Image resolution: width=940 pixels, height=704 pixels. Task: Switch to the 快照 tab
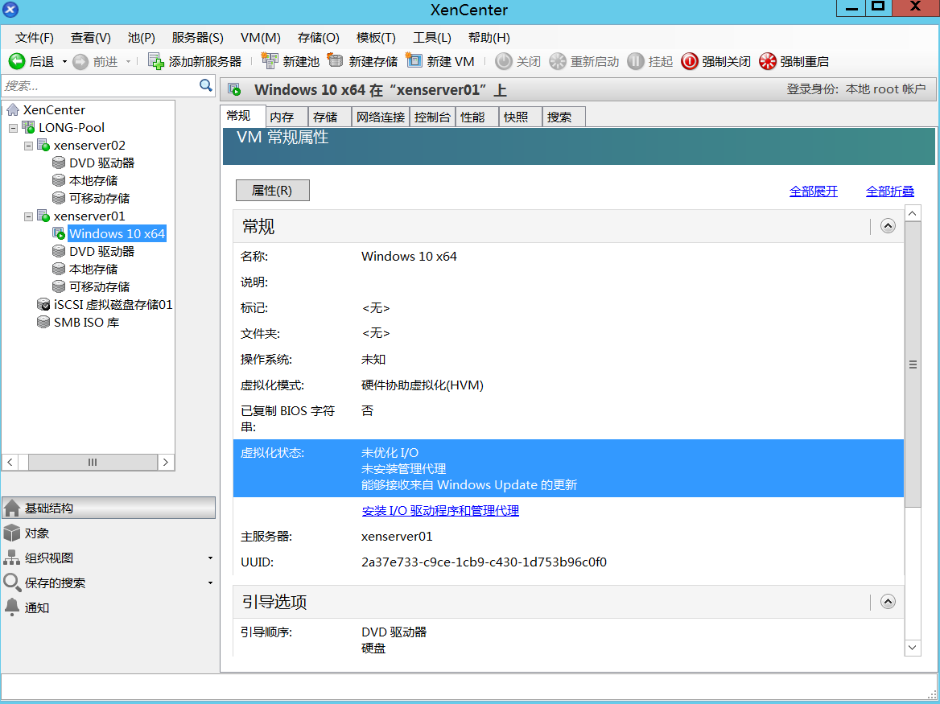(521, 117)
